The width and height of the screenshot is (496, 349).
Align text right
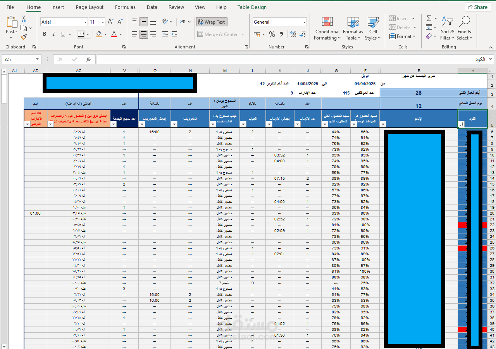[x=153, y=34]
